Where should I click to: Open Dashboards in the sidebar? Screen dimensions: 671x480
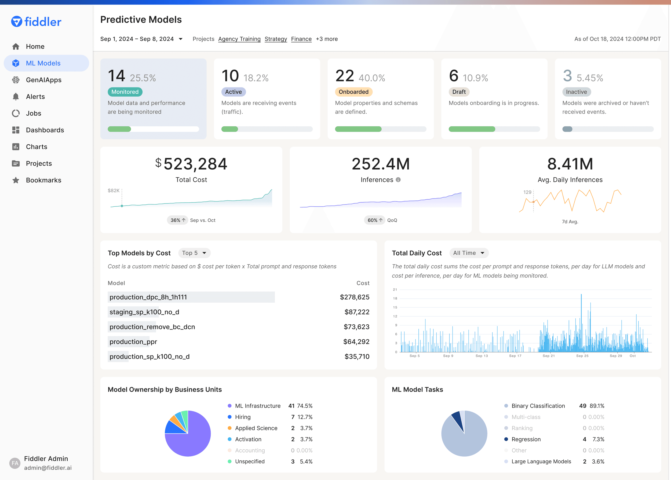[46, 130]
